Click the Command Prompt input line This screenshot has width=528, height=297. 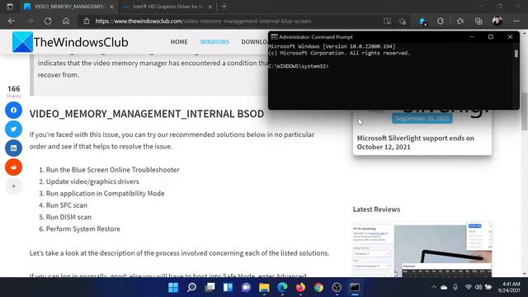click(299, 66)
